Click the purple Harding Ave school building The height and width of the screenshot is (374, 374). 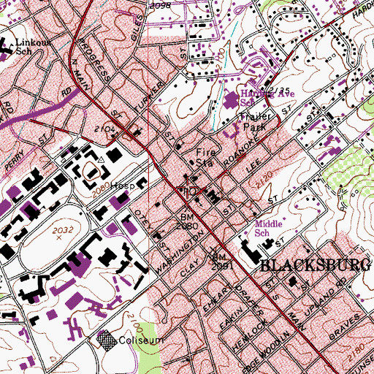click(x=231, y=99)
